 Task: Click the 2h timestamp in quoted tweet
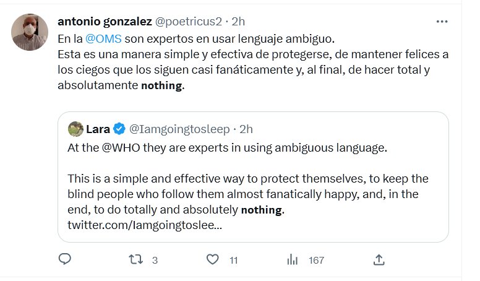[x=246, y=129]
